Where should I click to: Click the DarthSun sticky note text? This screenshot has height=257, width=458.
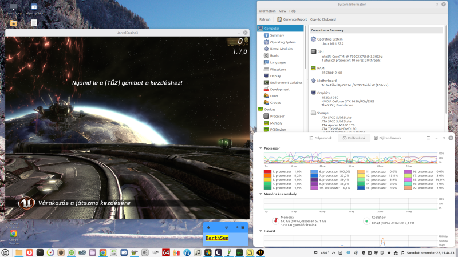[217, 238]
